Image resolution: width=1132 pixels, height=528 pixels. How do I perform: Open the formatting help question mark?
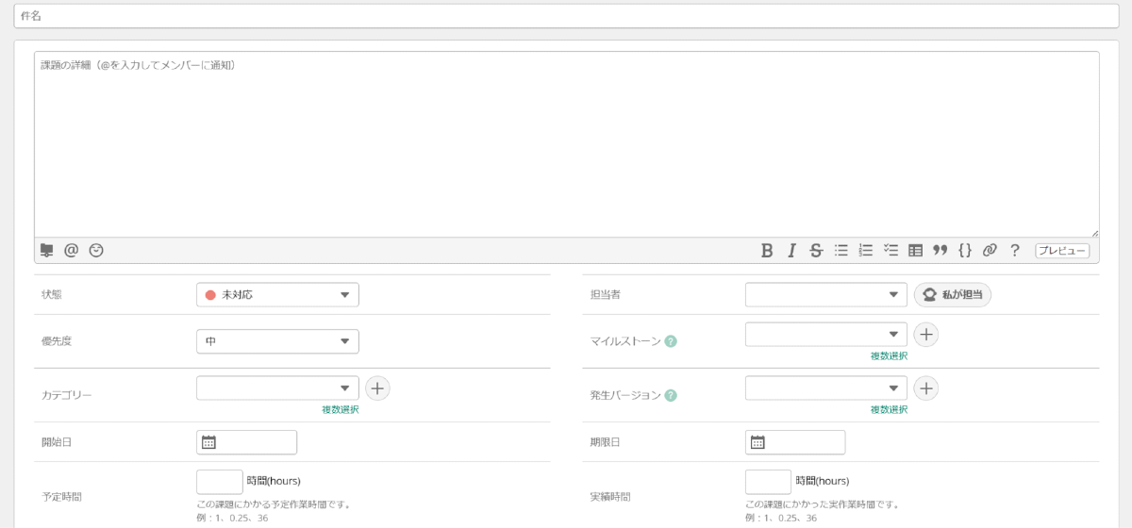click(x=1015, y=250)
